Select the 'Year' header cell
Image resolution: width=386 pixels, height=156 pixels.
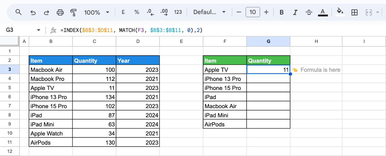pos(138,60)
